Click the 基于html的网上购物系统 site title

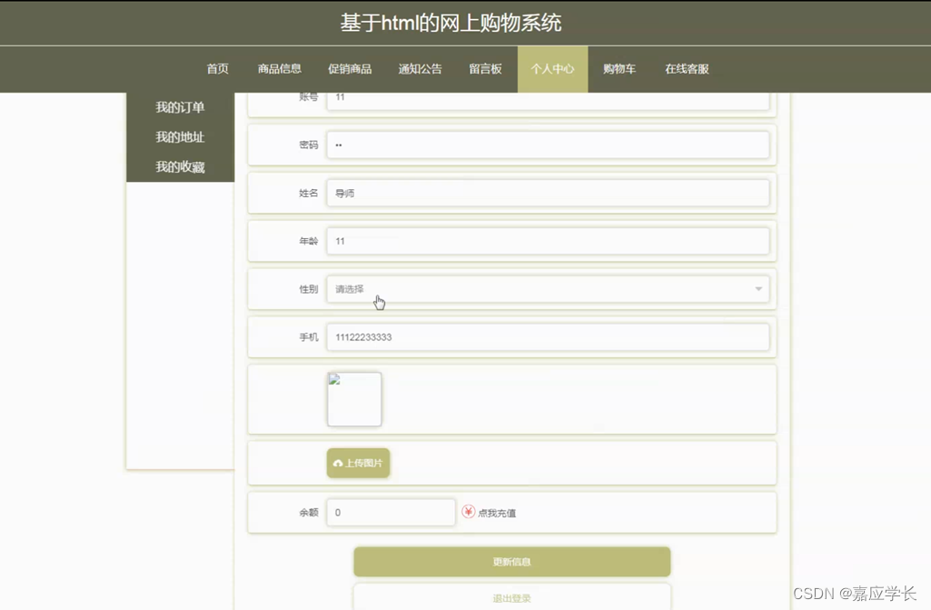pos(451,24)
